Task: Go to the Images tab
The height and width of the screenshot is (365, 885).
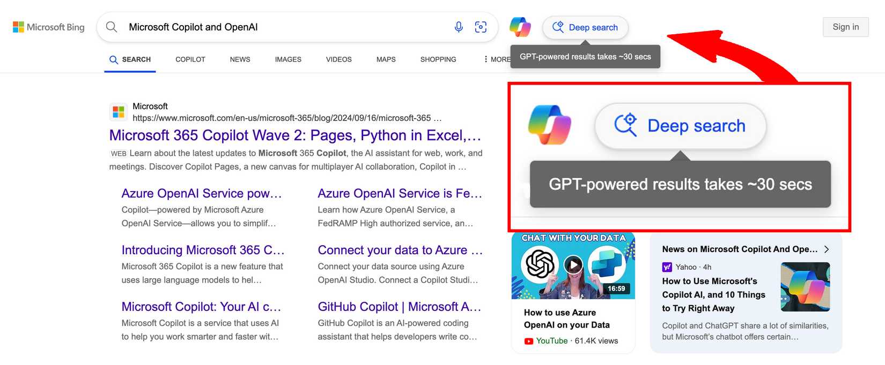Action: (x=288, y=59)
